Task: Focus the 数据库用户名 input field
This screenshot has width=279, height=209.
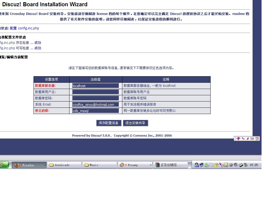Action: [x=96, y=92]
